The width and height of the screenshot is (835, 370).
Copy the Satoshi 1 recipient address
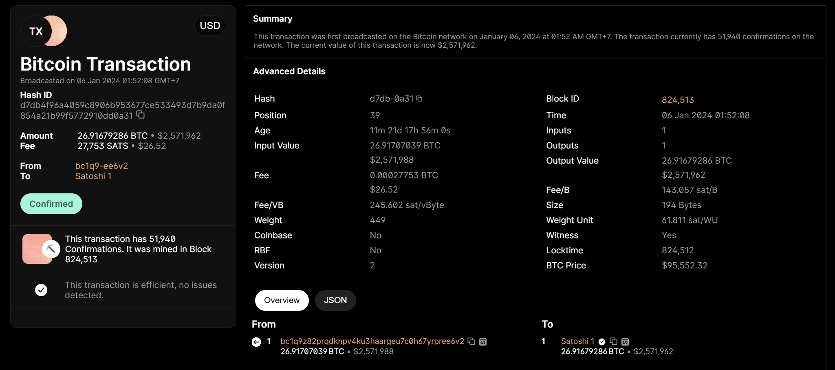(x=613, y=341)
